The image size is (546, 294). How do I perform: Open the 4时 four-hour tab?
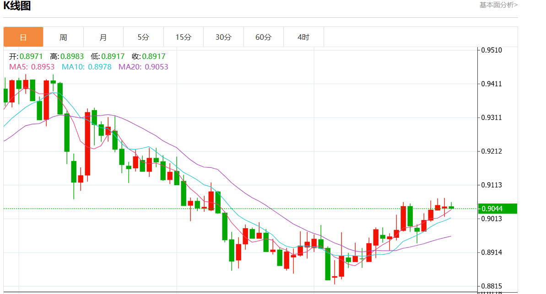(303, 37)
